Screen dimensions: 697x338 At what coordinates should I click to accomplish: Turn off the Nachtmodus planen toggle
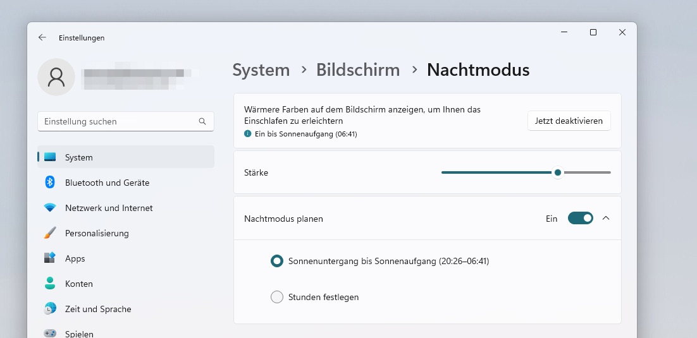580,218
